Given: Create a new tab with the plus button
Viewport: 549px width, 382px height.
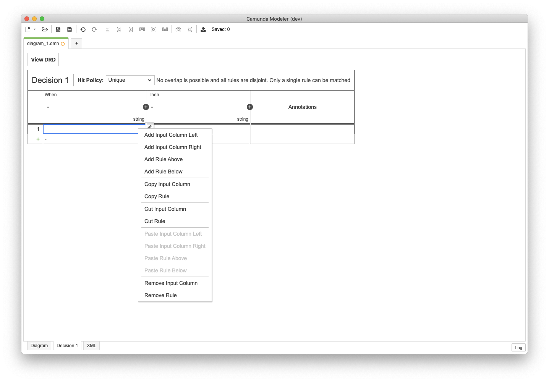Looking at the screenshot, I should [76, 43].
